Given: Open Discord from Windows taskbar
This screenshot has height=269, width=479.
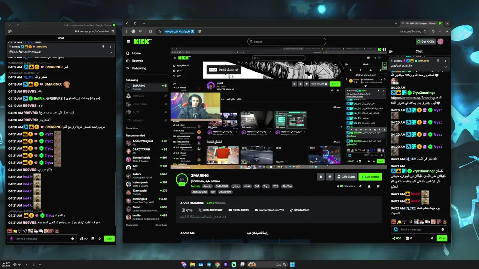Looking at the screenshot, I should 184,265.
